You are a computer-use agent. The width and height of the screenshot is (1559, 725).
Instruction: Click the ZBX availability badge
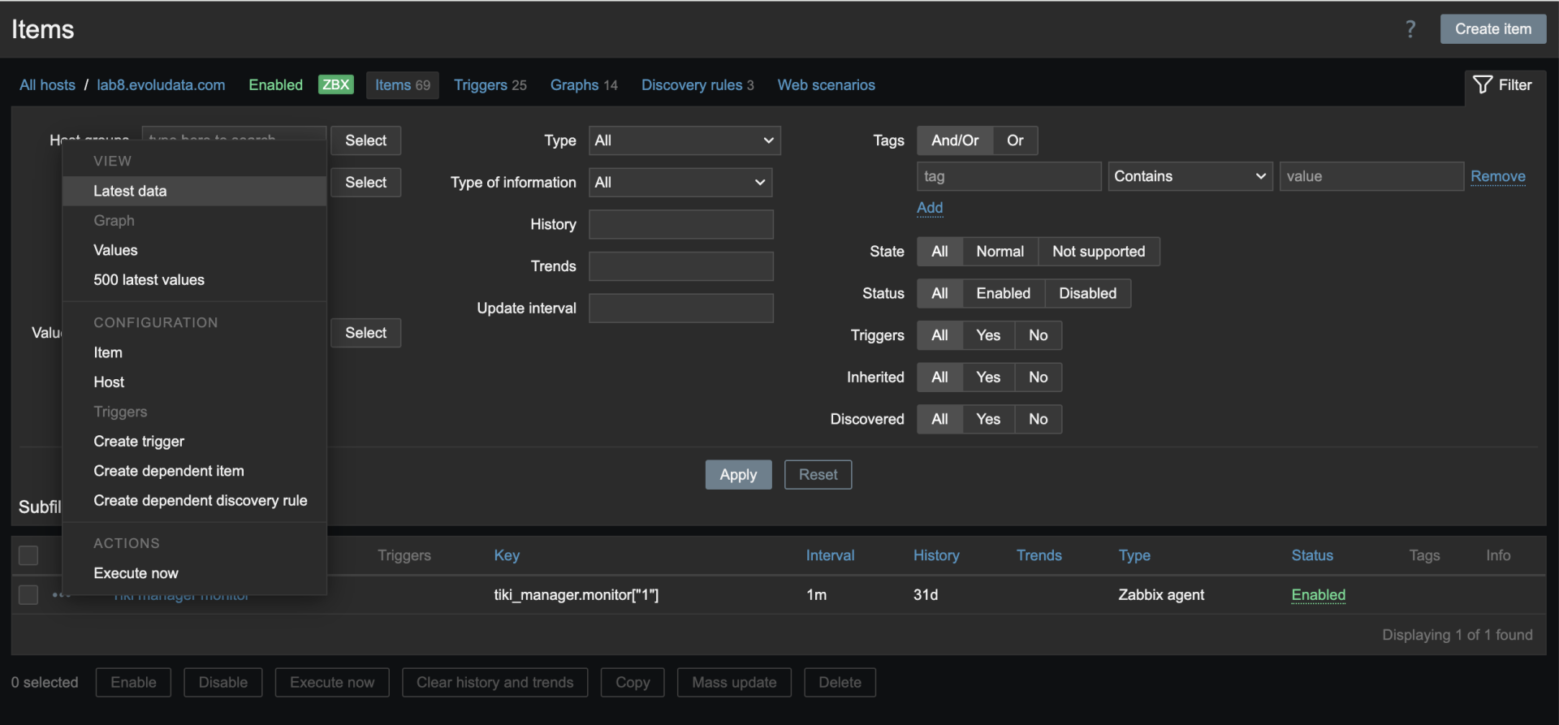335,84
